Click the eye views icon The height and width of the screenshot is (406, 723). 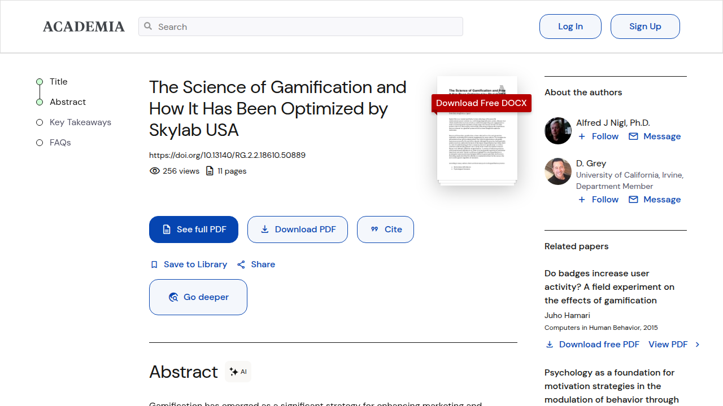(x=154, y=171)
